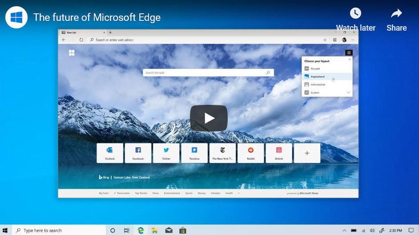
Task: Open the My Feed tab
Action: point(103,193)
